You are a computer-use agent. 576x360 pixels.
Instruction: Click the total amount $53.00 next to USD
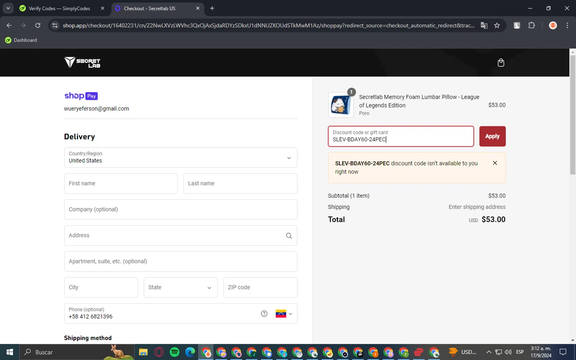493,220
